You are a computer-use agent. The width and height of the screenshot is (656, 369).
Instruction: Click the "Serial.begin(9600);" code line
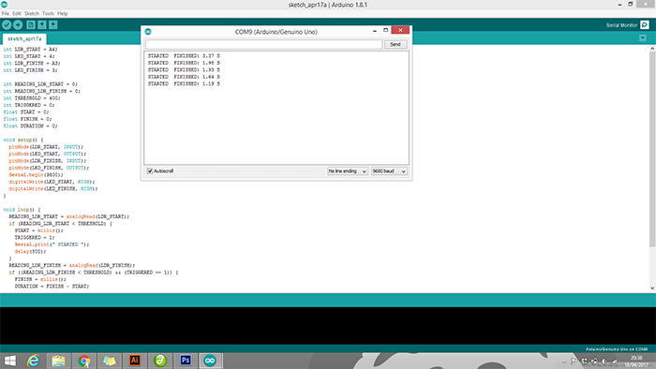[x=36, y=175]
